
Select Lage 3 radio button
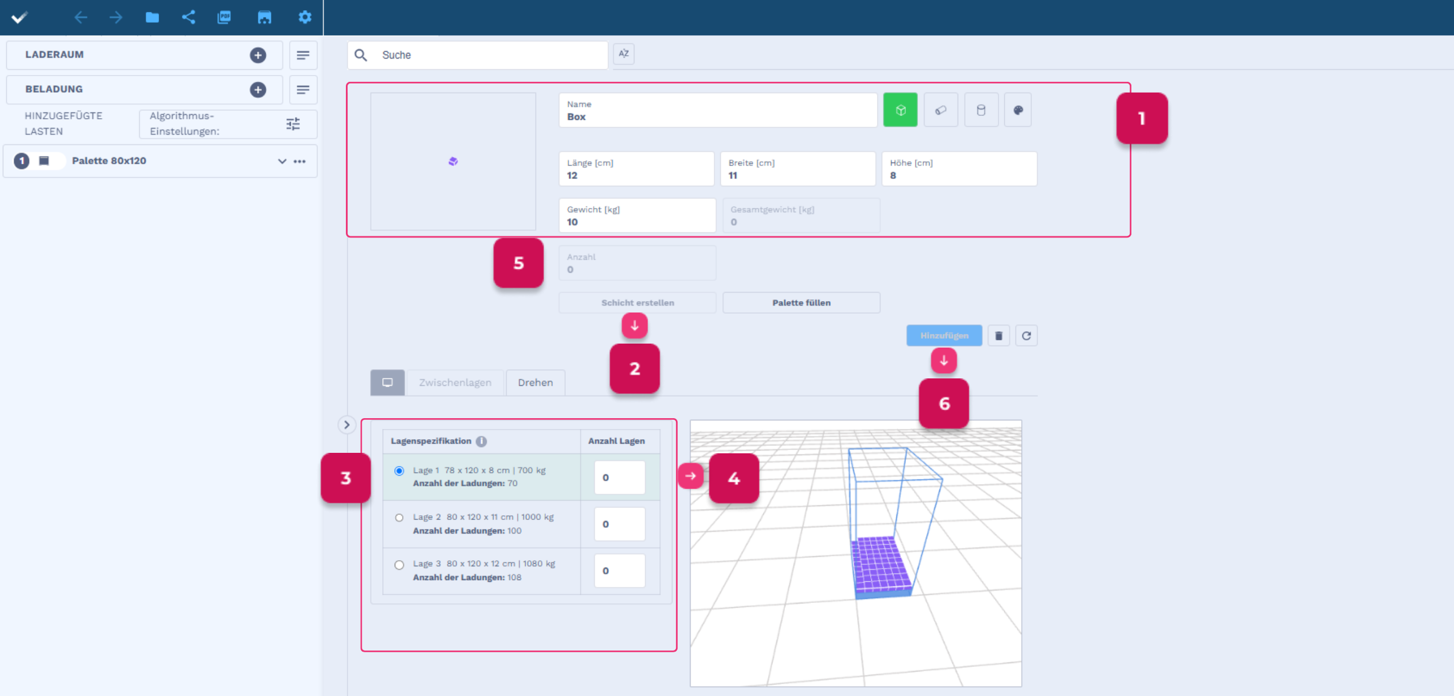pos(399,565)
